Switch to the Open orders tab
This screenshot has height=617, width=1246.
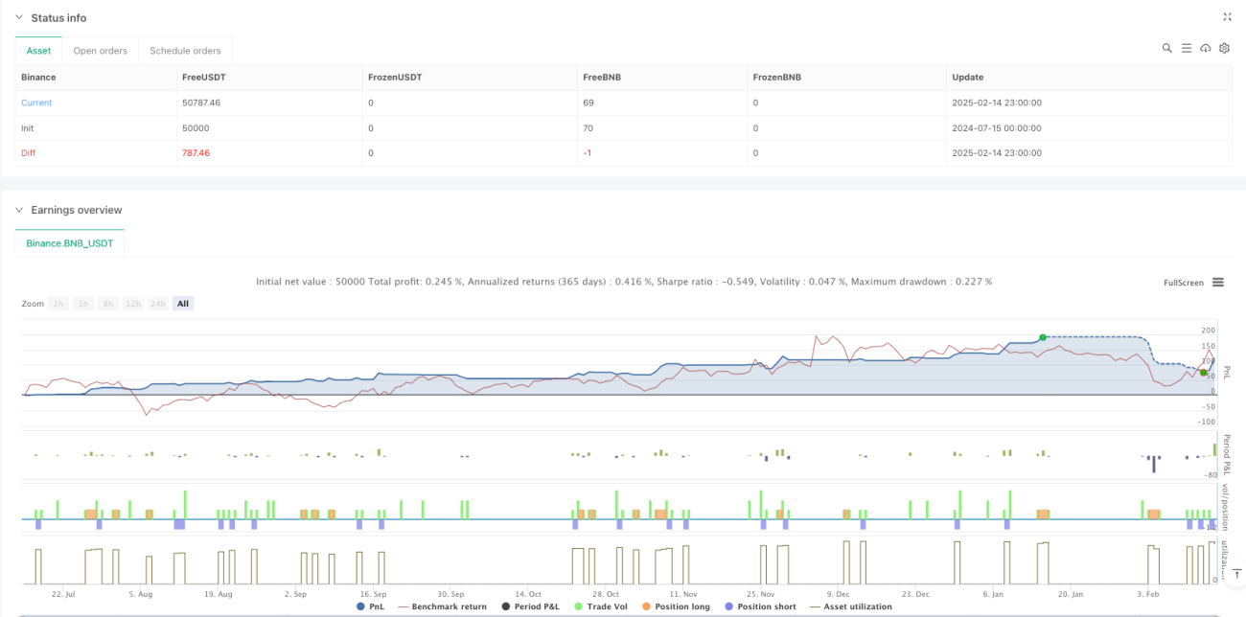tap(101, 51)
